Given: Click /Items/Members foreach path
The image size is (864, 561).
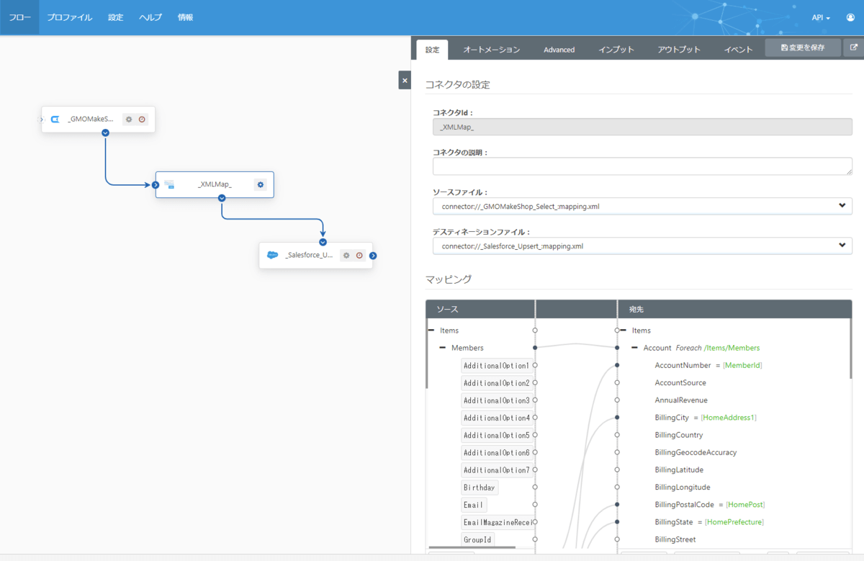Looking at the screenshot, I should [732, 348].
